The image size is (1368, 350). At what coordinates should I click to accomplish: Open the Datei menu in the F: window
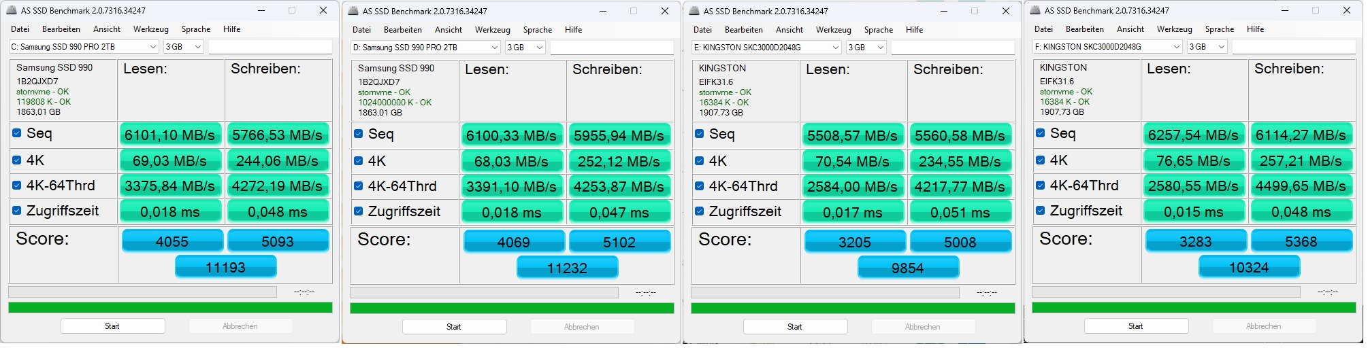(x=1044, y=29)
